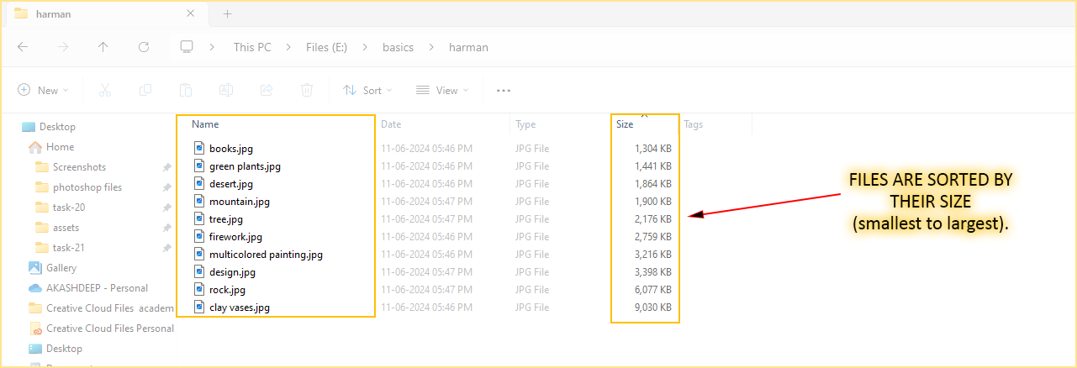Open the See more three-dots menu
Viewport: 1077px width, 368px height.
click(504, 90)
